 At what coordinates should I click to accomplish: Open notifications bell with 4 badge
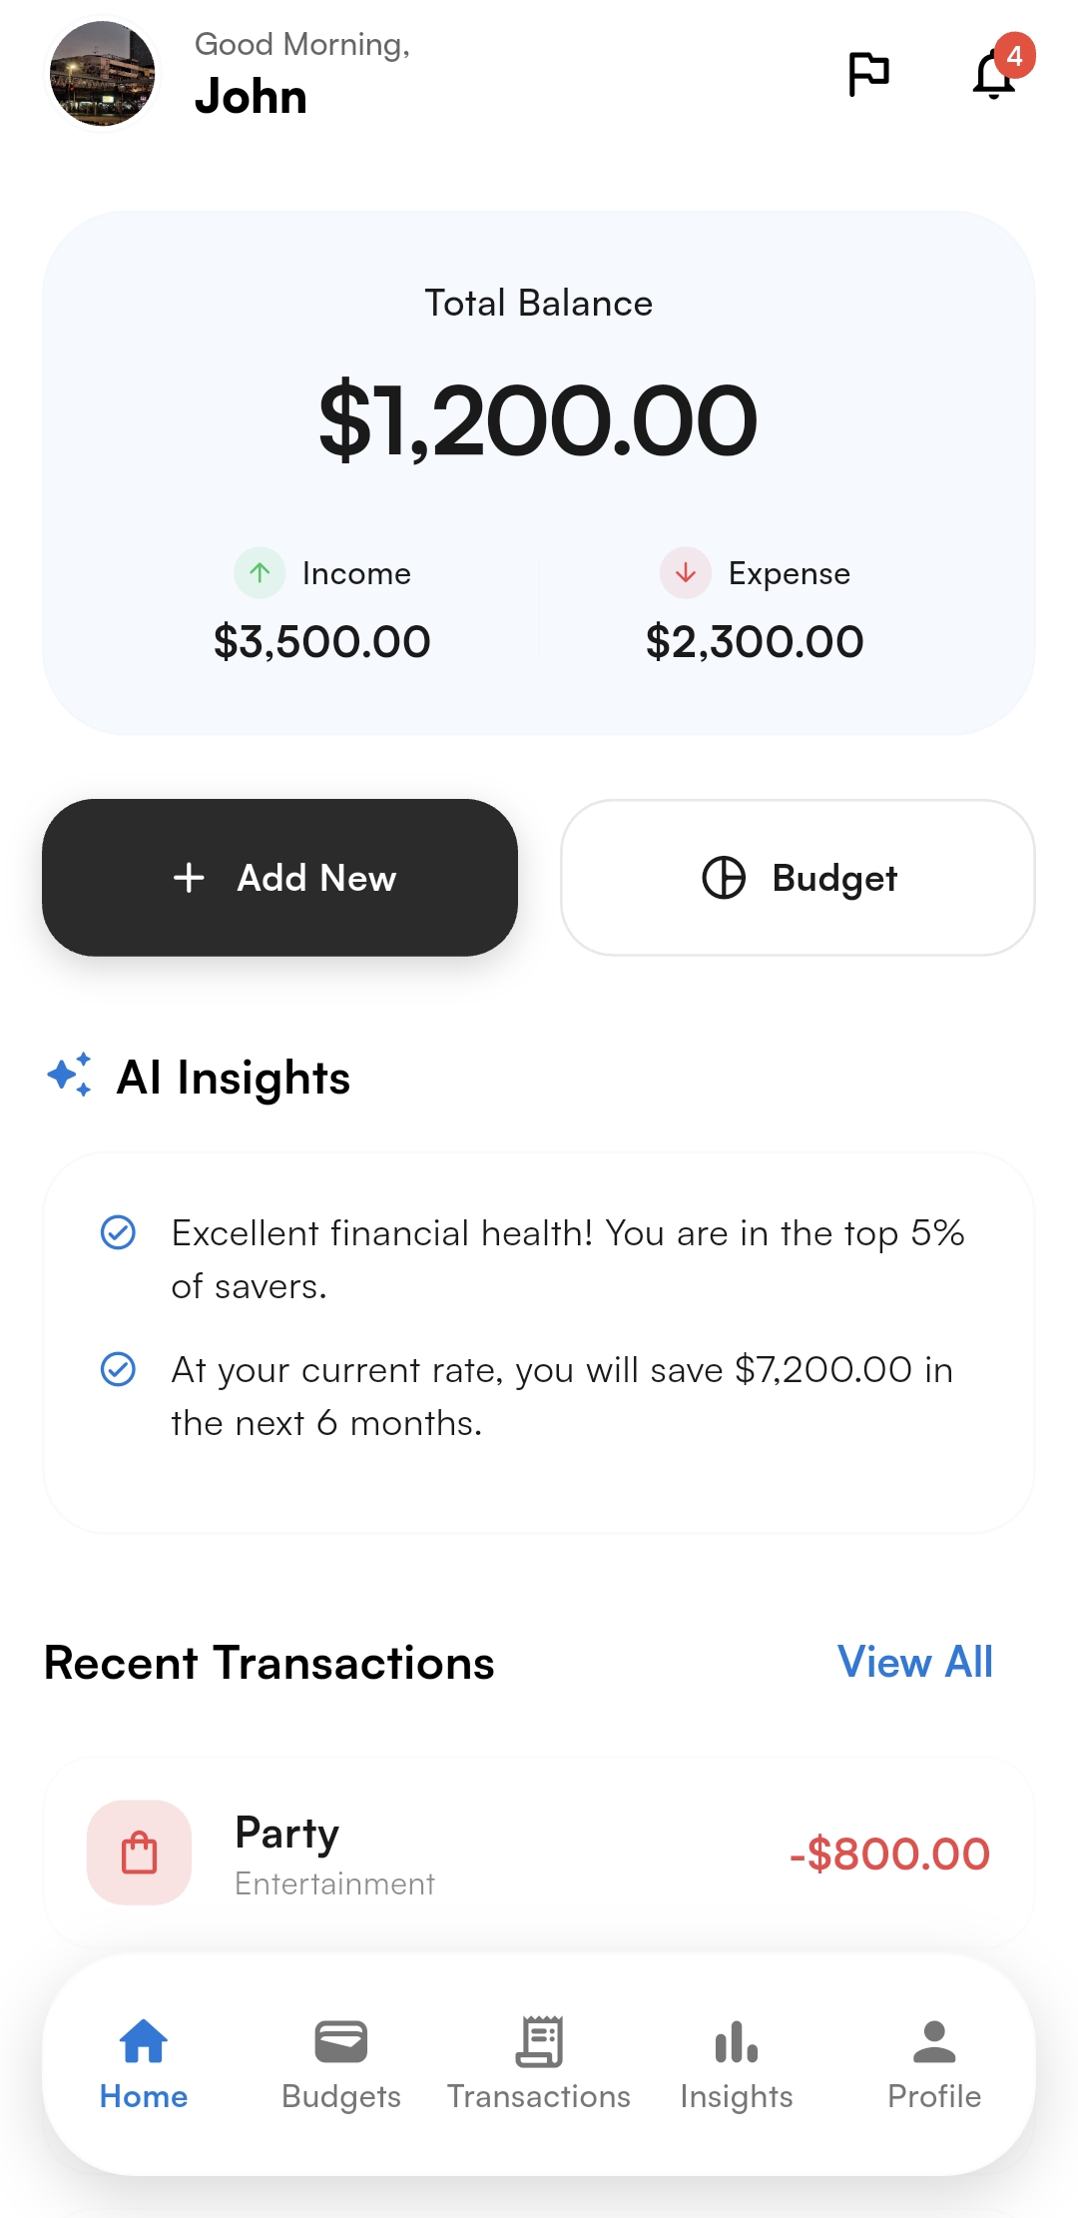tap(995, 74)
